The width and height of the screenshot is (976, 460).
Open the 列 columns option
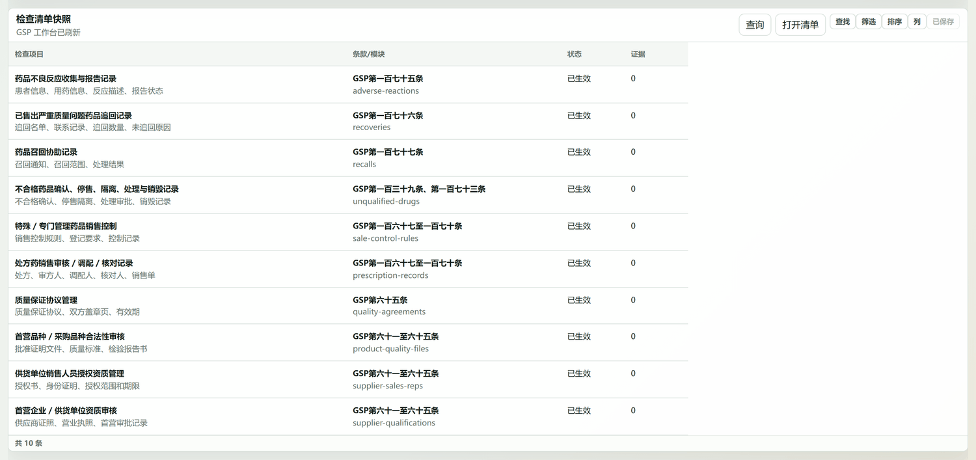pyautogui.click(x=917, y=21)
